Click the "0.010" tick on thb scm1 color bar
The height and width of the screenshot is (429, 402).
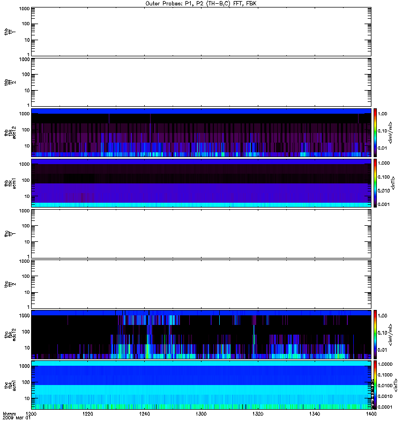pos(384,191)
